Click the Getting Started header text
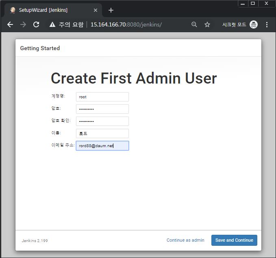This screenshot has height=258, width=276. tap(40, 48)
